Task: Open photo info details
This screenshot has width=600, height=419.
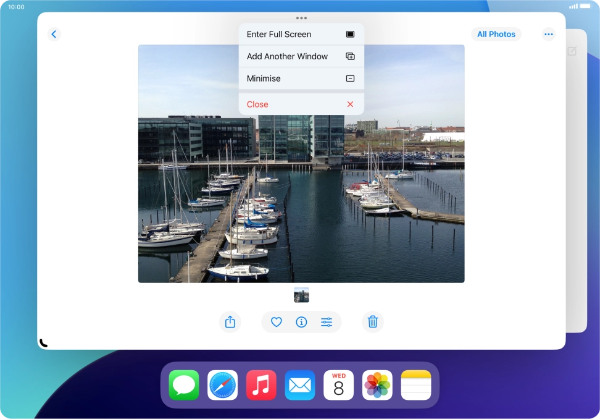Action: point(301,322)
